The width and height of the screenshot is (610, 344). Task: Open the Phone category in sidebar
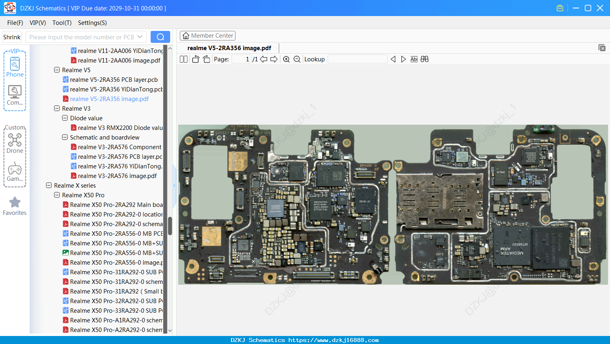pyautogui.click(x=15, y=67)
